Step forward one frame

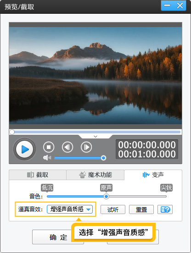coord(86,147)
